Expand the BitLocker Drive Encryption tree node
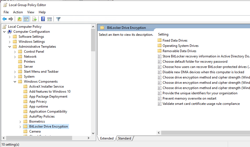Image resolution: width=250 pixels, height=147 pixels. click(x=20, y=126)
